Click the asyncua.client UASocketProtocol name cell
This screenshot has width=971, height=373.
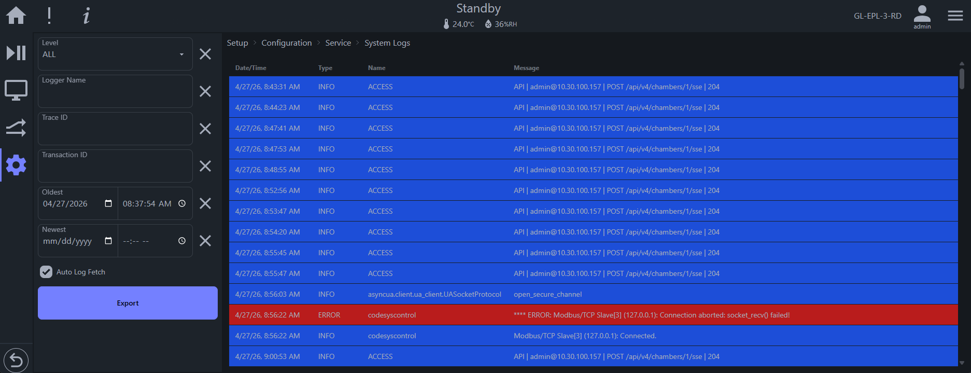coord(434,294)
